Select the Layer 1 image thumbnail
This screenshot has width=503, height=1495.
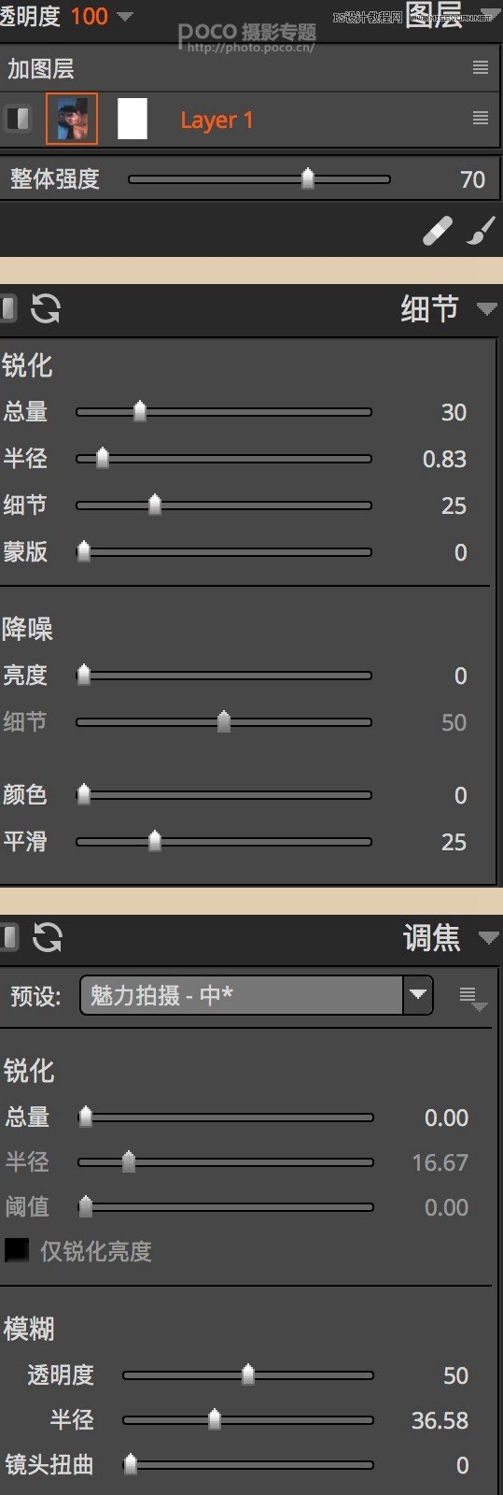coord(72,119)
